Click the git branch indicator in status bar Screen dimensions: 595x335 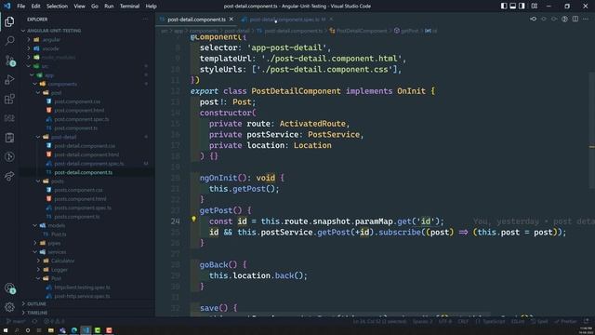[x=16, y=321]
